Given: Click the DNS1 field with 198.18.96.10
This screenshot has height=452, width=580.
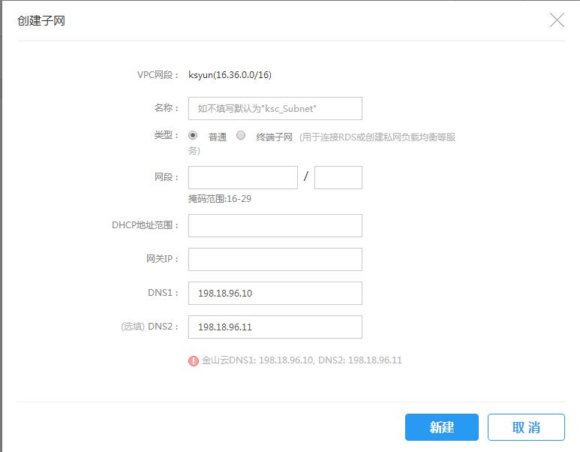Looking at the screenshot, I should [275, 293].
